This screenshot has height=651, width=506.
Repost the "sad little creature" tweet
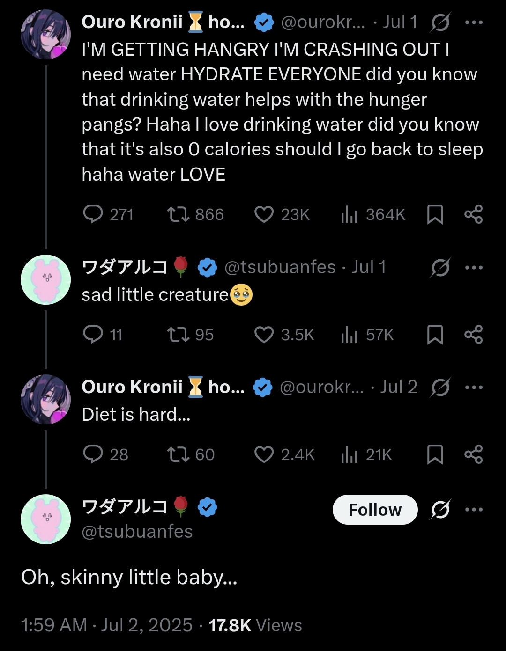pos(178,335)
